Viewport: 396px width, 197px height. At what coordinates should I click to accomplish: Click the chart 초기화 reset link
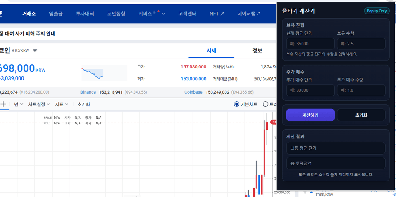[x=84, y=104]
